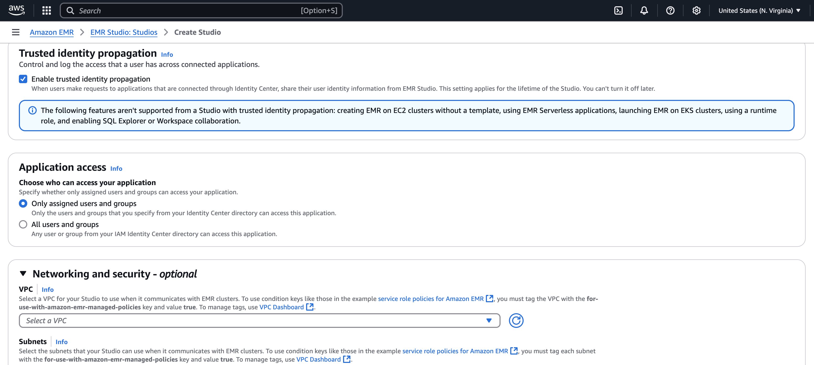This screenshot has height=365, width=814.
Task: Click the AWS logo
Action: click(16, 10)
